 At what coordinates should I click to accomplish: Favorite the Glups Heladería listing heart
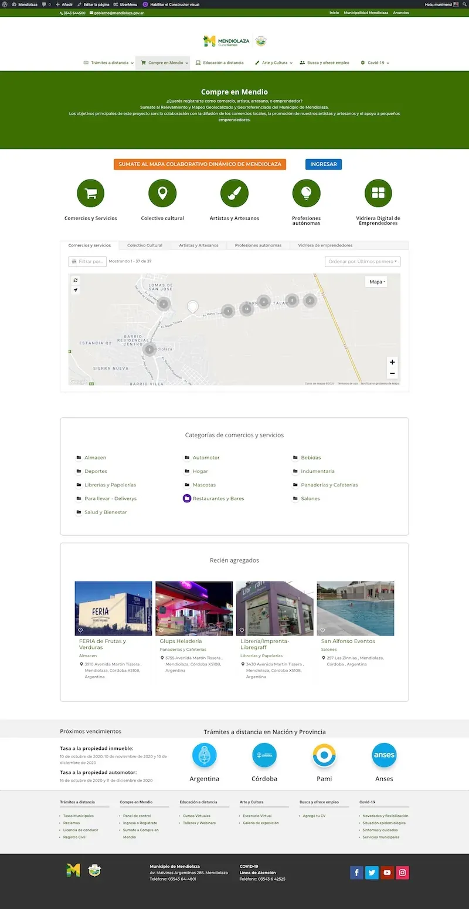(161, 630)
